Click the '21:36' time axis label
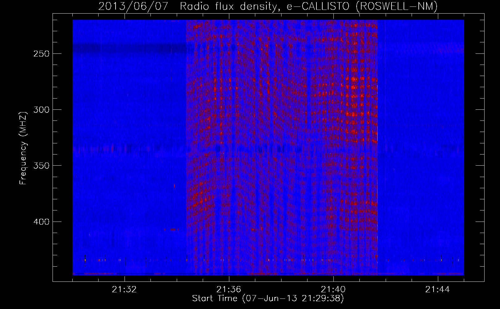The height and width of the screenshot is (309, 500). tap(229, 290)
